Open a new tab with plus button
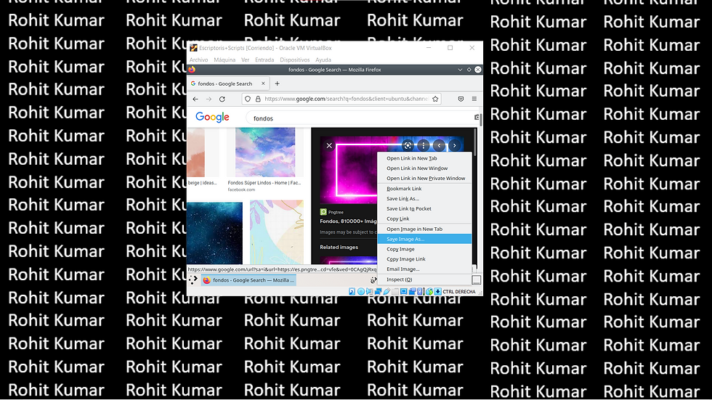The width and height of the screenshot is (712, 400). coord(277,83)
